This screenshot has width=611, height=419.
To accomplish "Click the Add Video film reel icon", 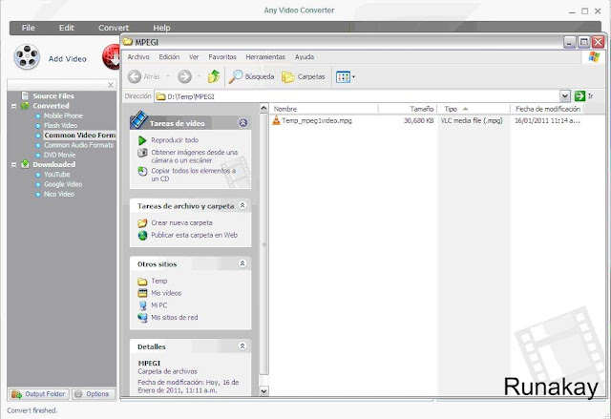I will [x=27, y=57].
